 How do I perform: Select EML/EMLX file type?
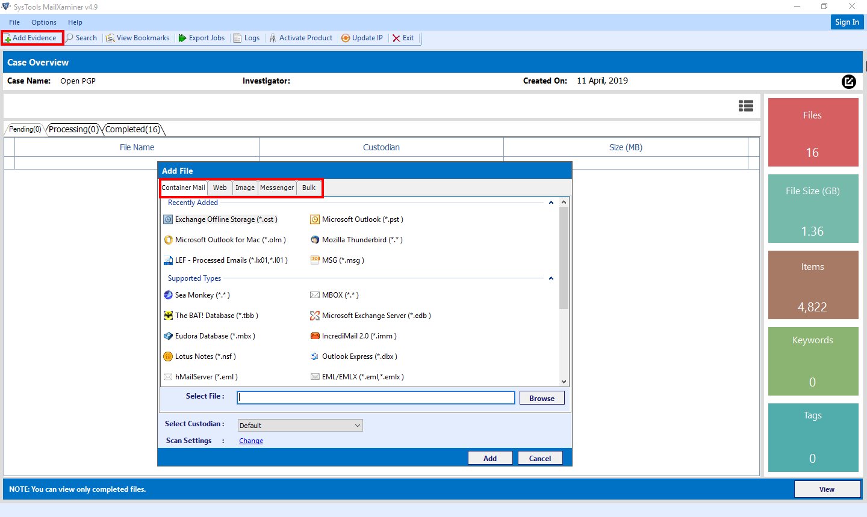357,377
